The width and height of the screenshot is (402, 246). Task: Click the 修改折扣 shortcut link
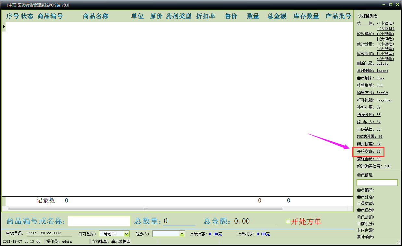click(x=376, y=54)
